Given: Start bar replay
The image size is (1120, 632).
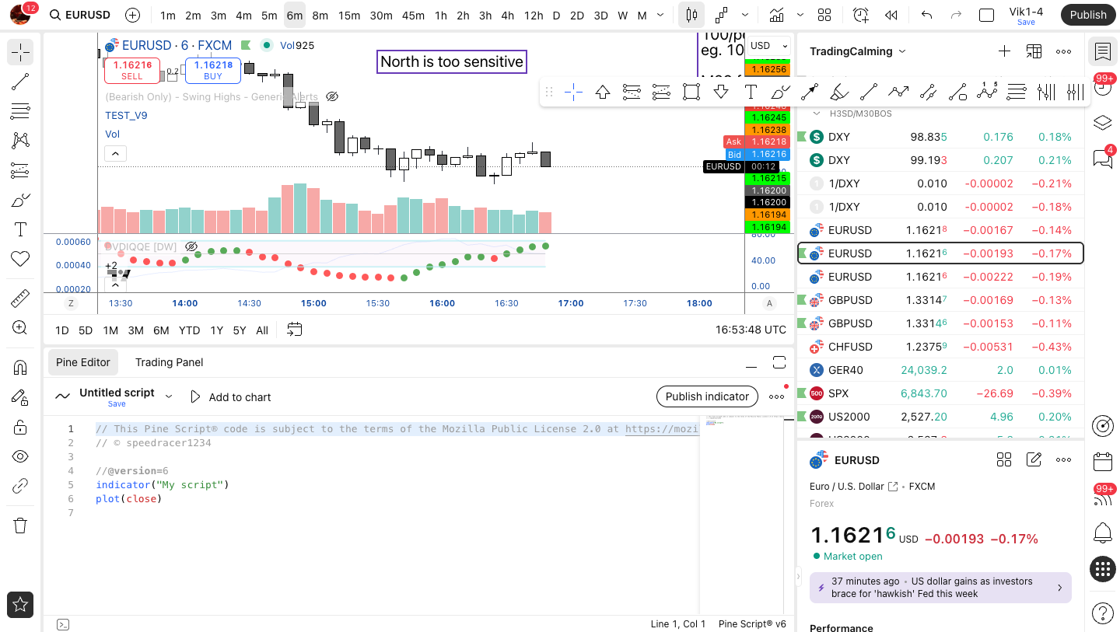Looking at the screenshot, I should 891,15.
